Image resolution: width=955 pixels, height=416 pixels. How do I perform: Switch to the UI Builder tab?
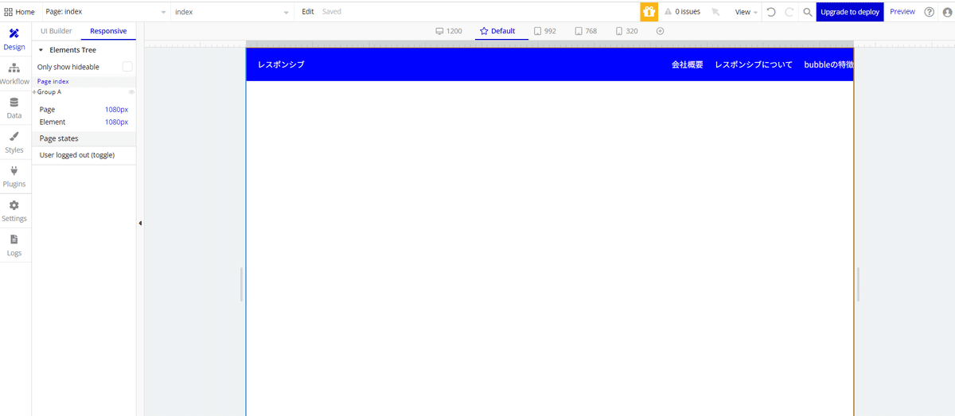pyautogui.click(x=56, y=31)
